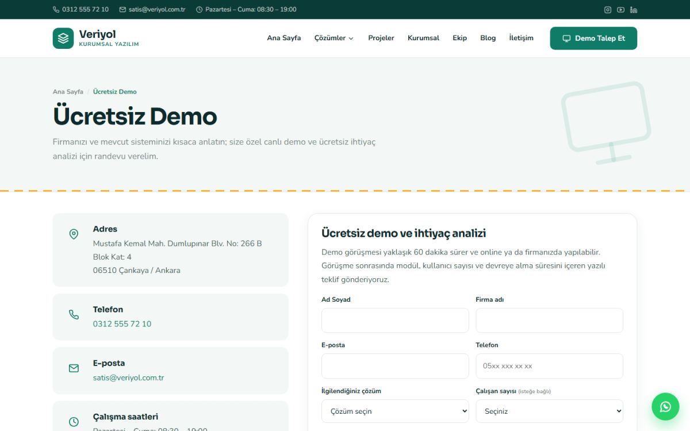Open the YouTube icon in top bar
The width and height of the screenshot is (690, 431).
coord(620,10)
